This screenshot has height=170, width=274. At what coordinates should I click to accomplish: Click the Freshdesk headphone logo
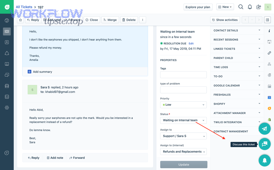[x=7, y=7]
